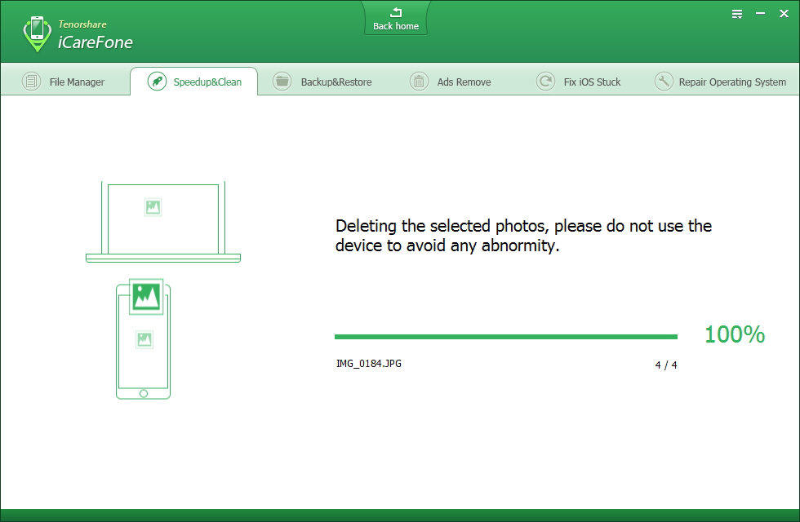The height and width of the screenshot is (522, 800).
Task: Open the File Manager tab
Action: pyautogui.click(x=65, y=82)
